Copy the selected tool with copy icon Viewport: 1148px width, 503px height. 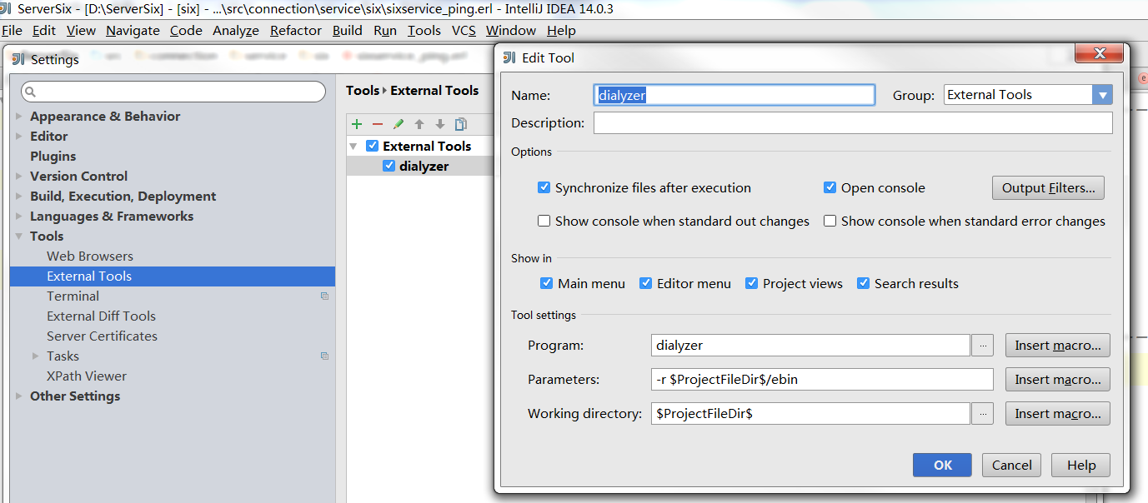coord(461,124)
